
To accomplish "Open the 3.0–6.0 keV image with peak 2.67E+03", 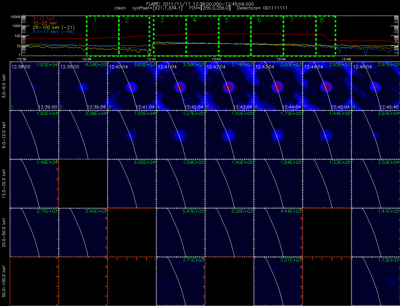I will point(376,86).
